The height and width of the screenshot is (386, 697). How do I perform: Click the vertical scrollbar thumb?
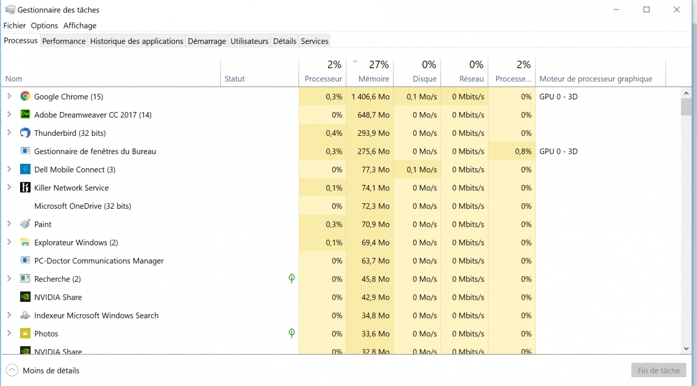pyautogui.click(x=686, y=107)
